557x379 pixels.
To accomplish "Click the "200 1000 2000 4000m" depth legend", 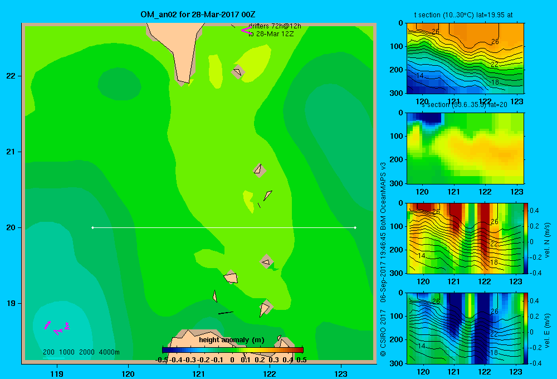I will [81, 352].
